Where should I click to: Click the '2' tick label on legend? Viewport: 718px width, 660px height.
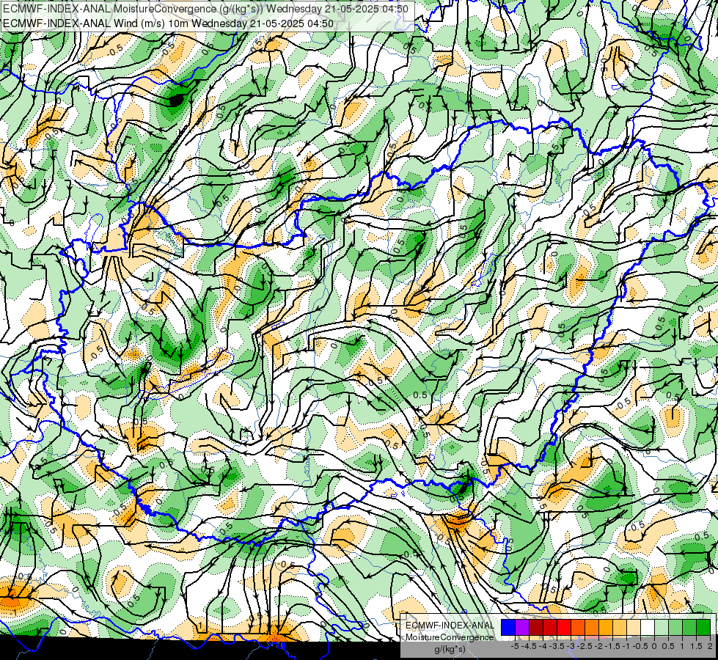pos(710,646)
